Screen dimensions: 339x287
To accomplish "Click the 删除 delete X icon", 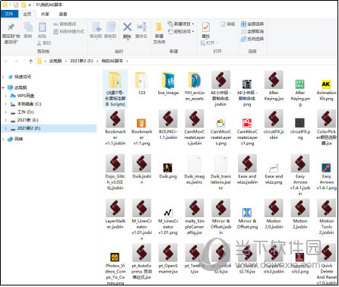I will (127, 27).
